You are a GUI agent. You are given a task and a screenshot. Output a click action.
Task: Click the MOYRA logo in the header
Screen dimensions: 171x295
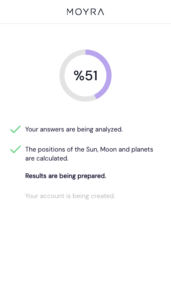pyautogui.click(x=85, y=12)
